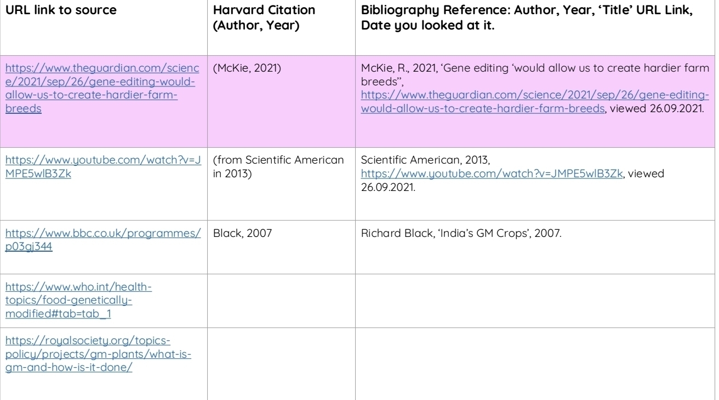Viewport: 719px width, 400px height.
Task: Click the "Black, 2007" citation cell
Action: (243, 234)
